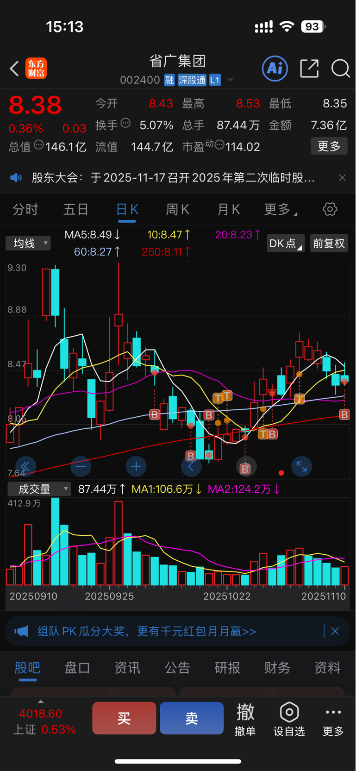Open the AI assistant icon
Viewport: 356px width, 771px height.
(275, 69)
